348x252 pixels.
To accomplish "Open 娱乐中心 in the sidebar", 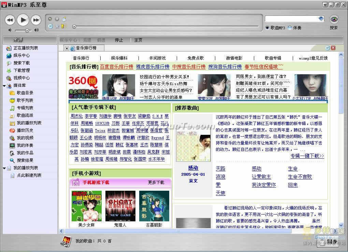I will coord(21,56).
